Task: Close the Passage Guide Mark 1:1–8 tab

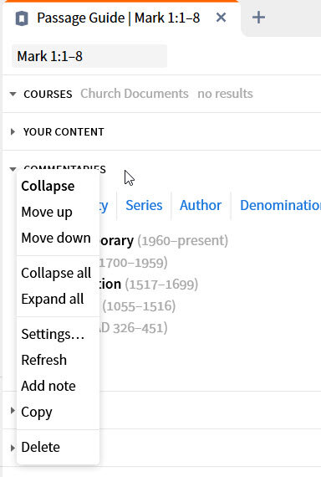Action: tap(221, 18)
